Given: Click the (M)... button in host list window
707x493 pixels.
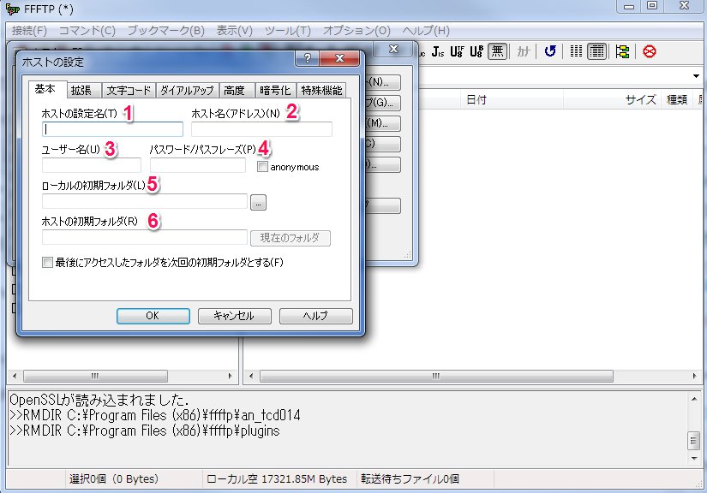Looking at the screenshot, I should click(381, 123).
